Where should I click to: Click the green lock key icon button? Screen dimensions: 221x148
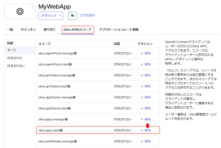(72, 16)
